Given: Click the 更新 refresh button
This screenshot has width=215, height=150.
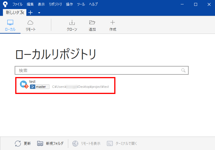Looking at the screenshot, I should click(x=23, y=144).
